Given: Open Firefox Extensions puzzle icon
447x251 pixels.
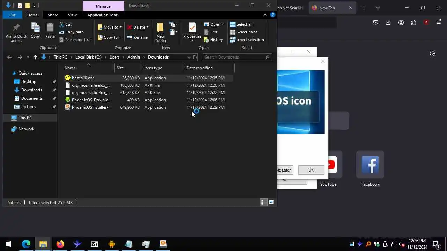Looking at the screenshot, I should (413, 22).
